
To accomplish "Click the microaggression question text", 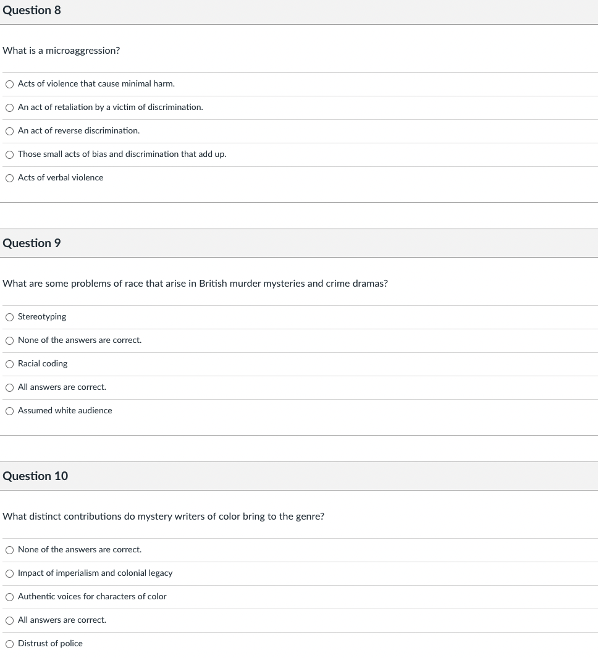I will pos(61,51).
